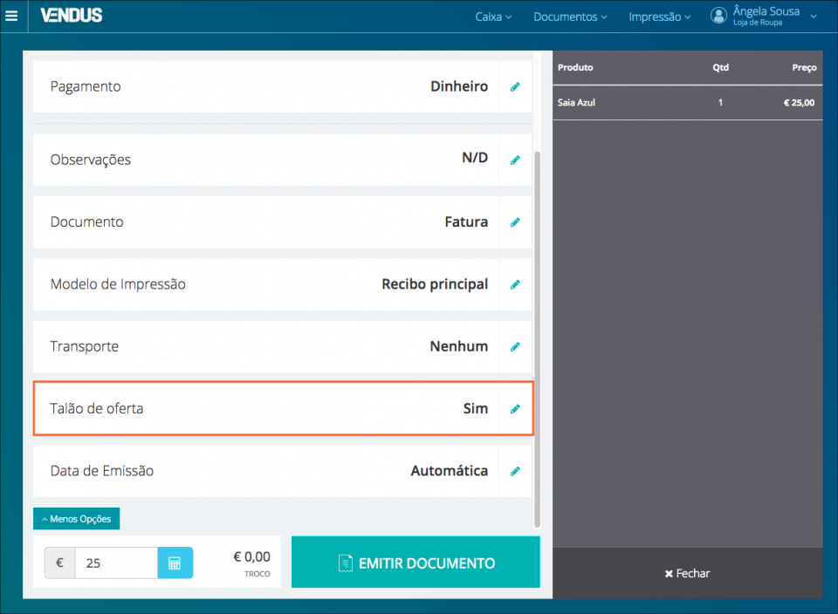Click the VENDUS logo
Image resolution: width=838 pixels, height=614 pixels.
pos(70,16)
